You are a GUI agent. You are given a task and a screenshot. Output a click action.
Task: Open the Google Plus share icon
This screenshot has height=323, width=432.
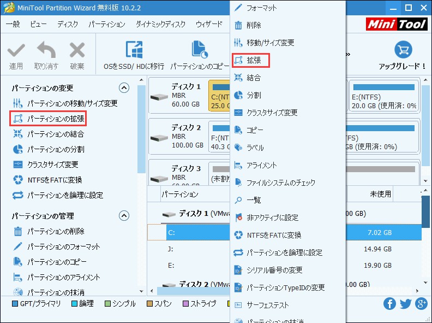[x=421, y=304]
